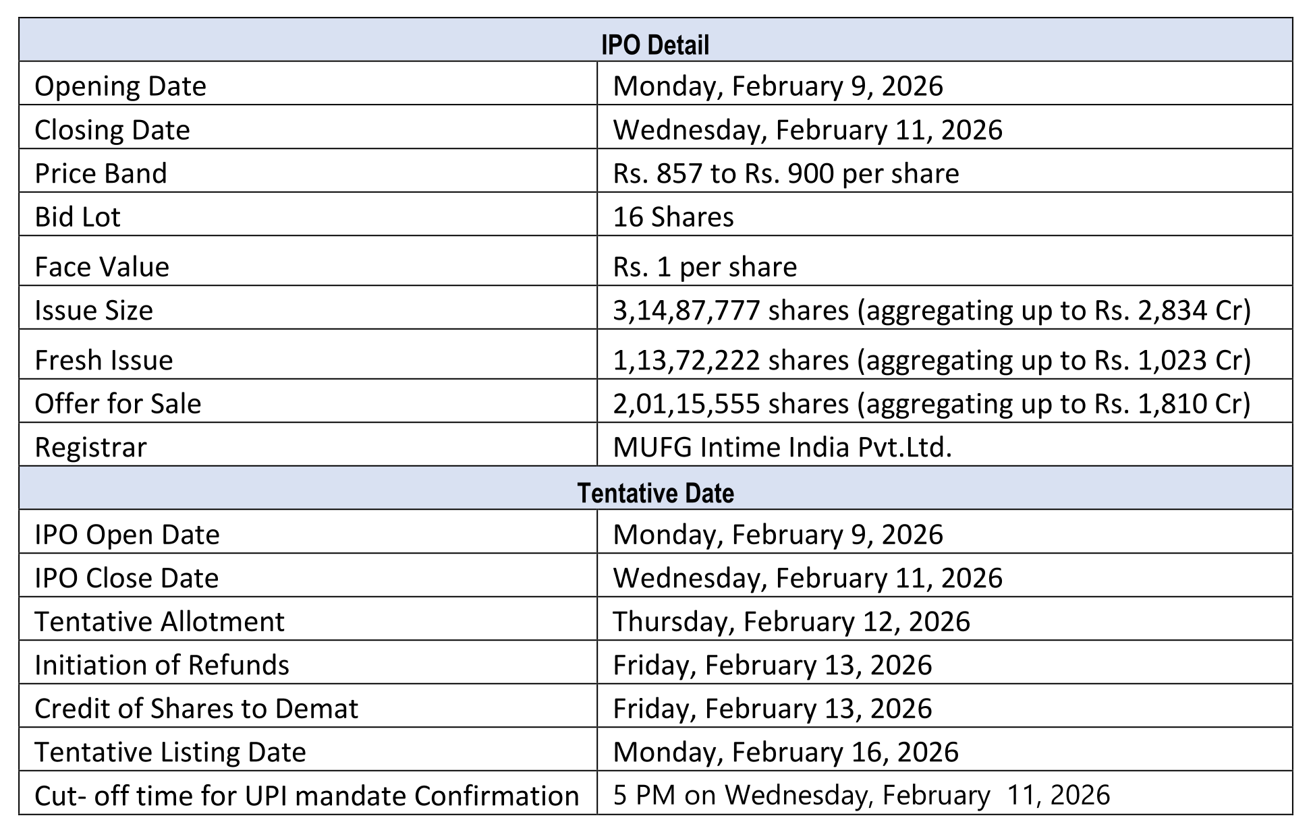Click the IPO Detail header
The height and width of the screenshot is (818, 1311).
[x=654, y=45]
